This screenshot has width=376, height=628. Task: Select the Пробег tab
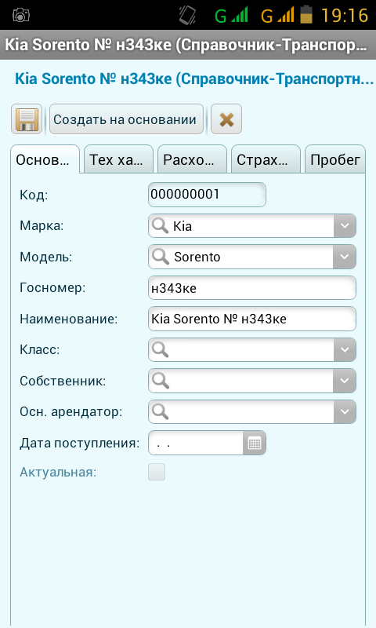click(335, 159)
